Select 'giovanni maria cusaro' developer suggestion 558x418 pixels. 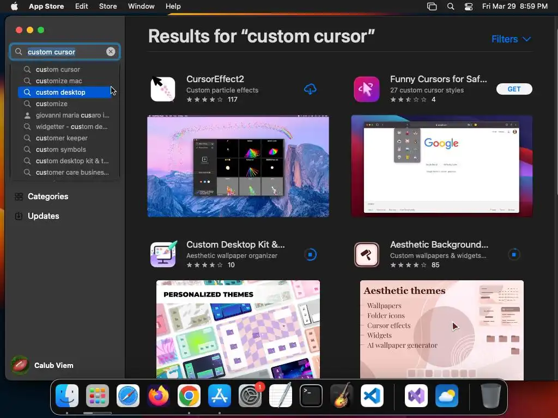pyautogui.click(x=65, y=115)
